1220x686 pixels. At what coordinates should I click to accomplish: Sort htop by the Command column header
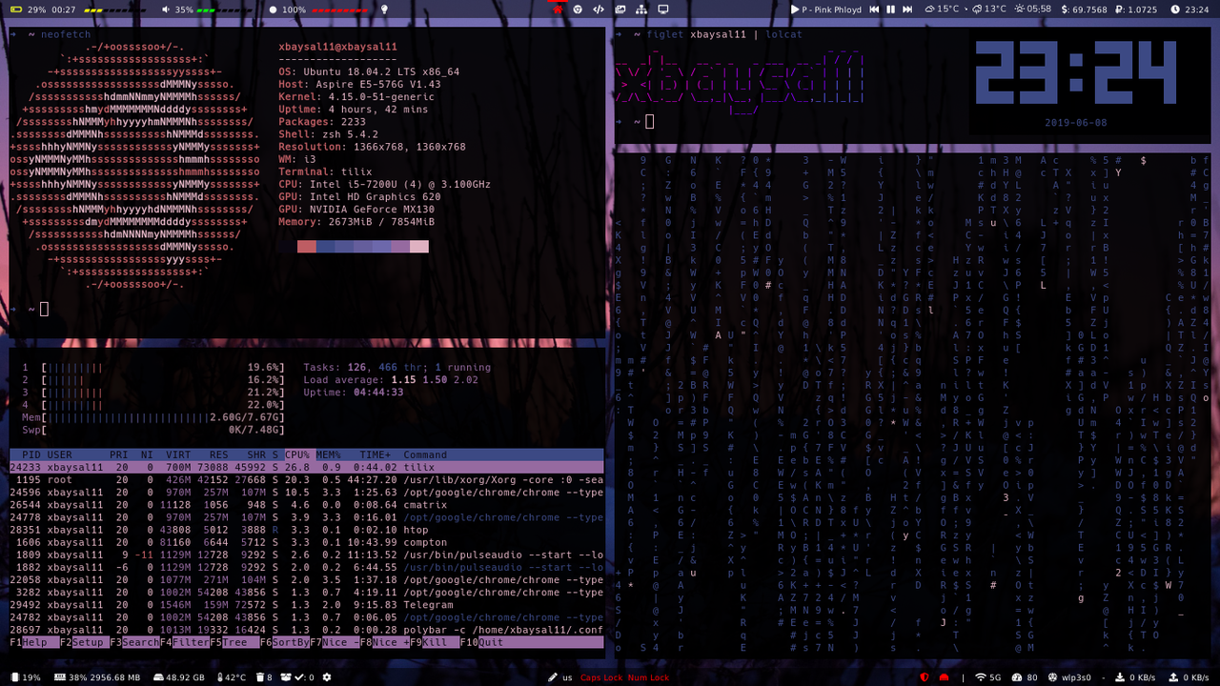pyautogui.click(x=425, y=455)
